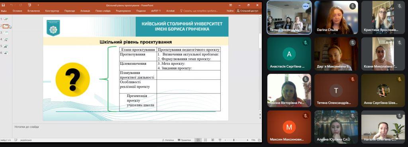Select slide 2 thumbnail

(6, 26)
